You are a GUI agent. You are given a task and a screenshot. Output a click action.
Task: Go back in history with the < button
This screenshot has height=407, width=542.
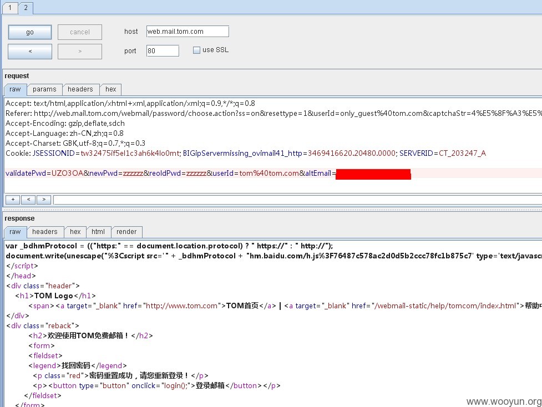(30, 51)
